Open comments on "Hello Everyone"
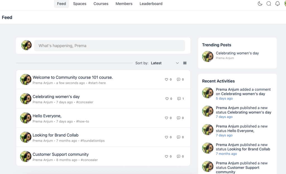Image resolution: width=286 pixels, height=174 pixels. 179,118
